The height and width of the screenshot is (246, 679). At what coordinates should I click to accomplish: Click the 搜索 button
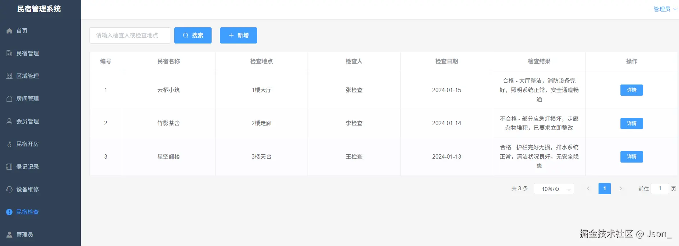point(193,35)
